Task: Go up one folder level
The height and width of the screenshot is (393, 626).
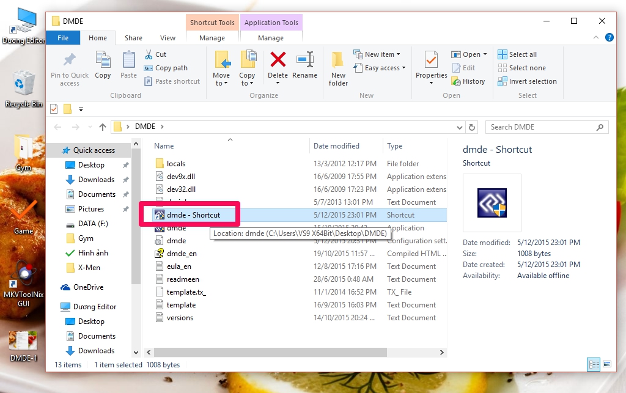Action: [103, 127]
